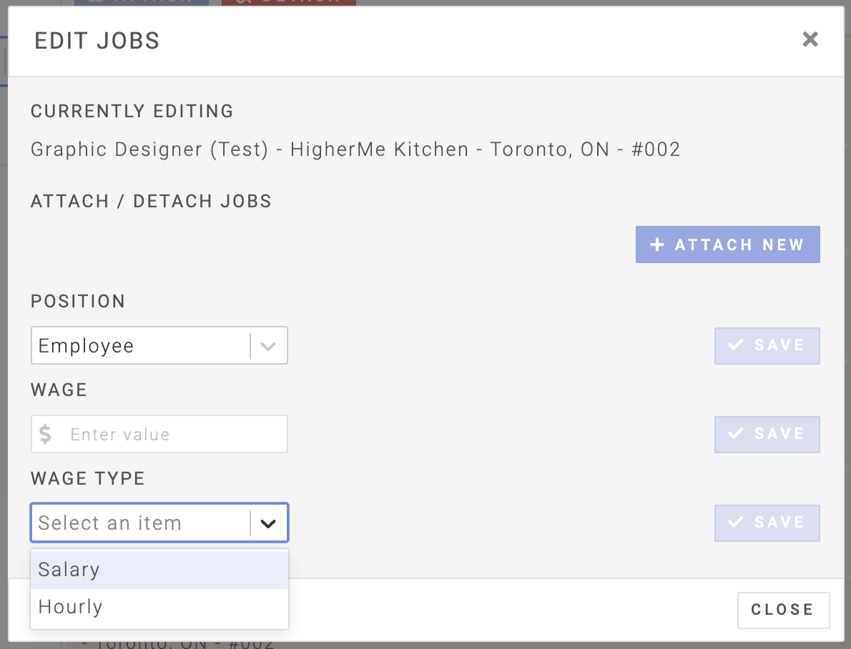This screenshot has height=649, width=851.
Task: Click the checkmark icon on Wage's Save
Action: point(735,434)
